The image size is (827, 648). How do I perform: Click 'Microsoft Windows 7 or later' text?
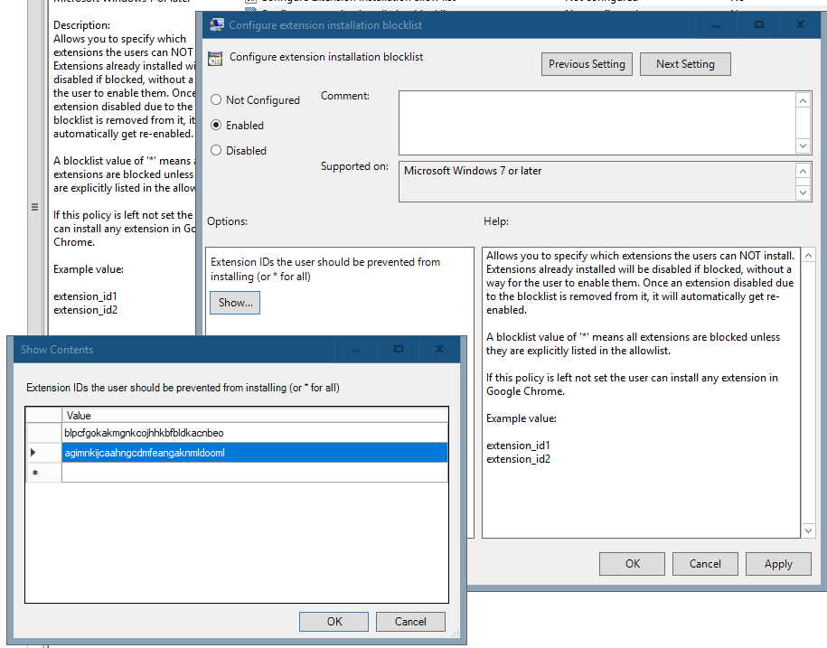473,171
